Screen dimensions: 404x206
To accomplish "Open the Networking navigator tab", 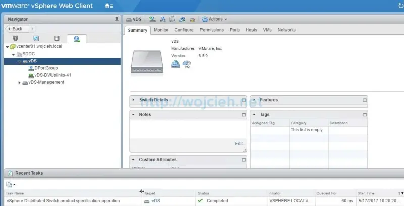I will (x=77, y=39).
